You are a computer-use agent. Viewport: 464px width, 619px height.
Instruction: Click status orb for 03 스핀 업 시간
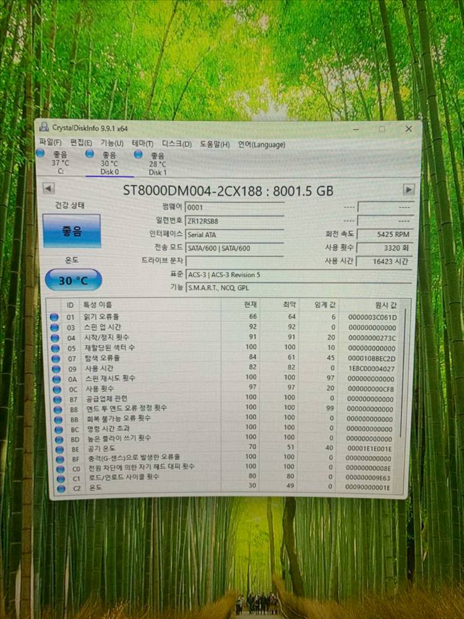(x=55, y=327)
